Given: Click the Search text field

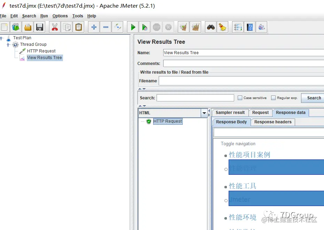Looking at the screenshot, I should [x=195, y=98].
